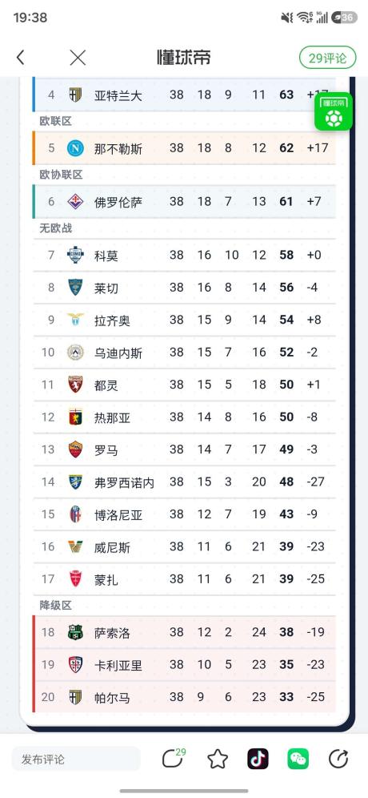368x798 pixels.
Task: Open the 29评论 comments button
Action: 327,58
